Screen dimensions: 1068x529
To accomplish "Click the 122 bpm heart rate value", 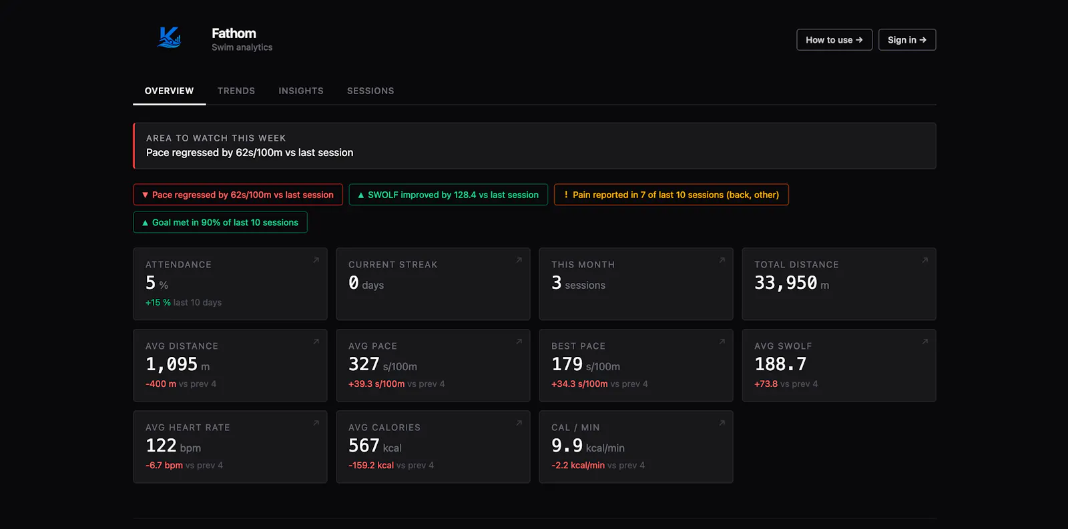I will pyautogui.click(x=173, y=446).
